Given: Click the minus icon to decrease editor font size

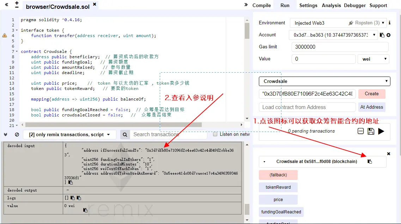Looking at the screenshot, I should click(17, 7).
